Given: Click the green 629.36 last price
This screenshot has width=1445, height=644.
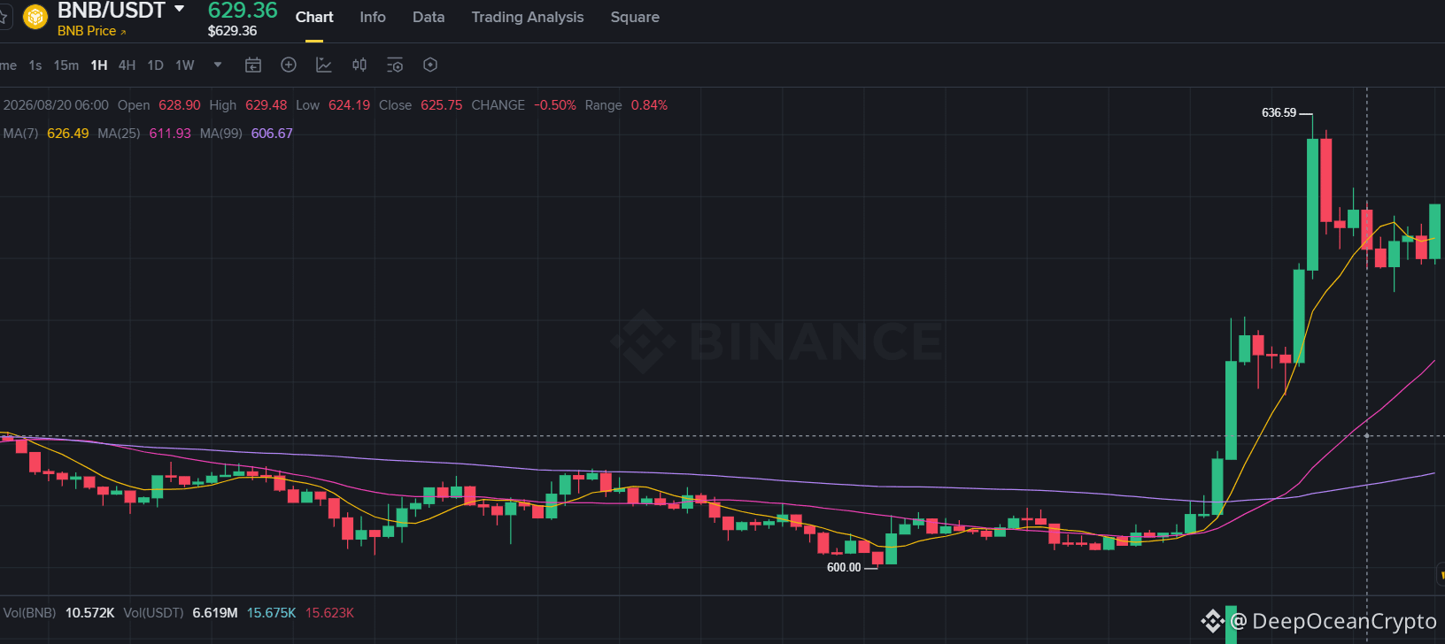Looking at the screenshot, I should pyautogui.click(x=243, y=10).
